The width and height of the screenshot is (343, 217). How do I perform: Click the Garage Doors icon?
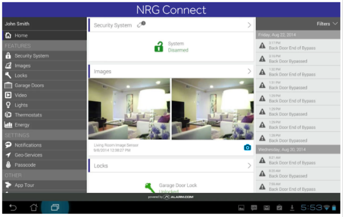click(8, 85)
